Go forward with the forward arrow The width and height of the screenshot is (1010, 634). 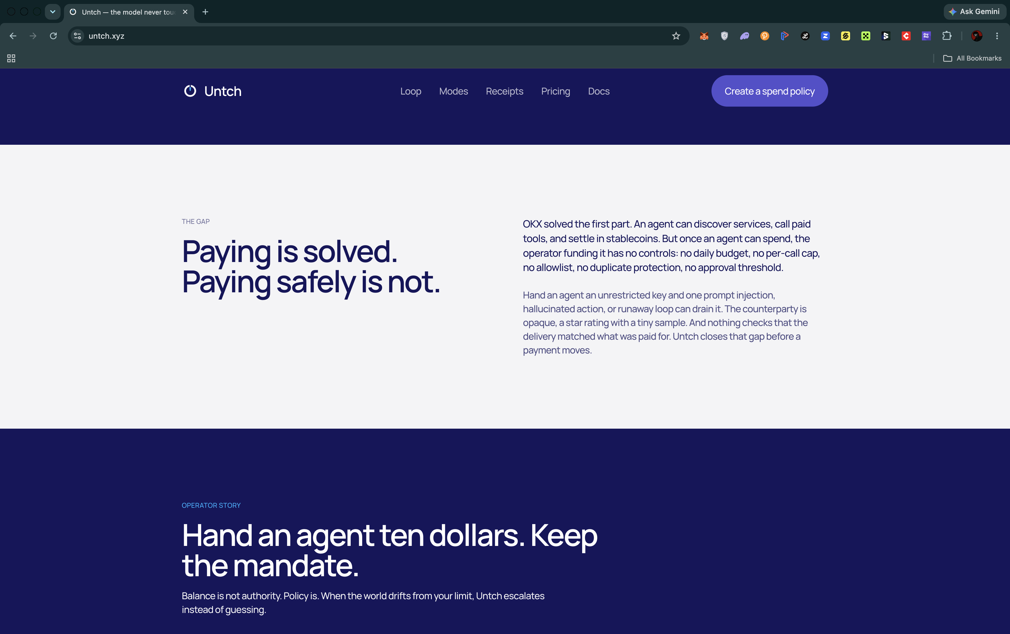[x=33, y=36]
